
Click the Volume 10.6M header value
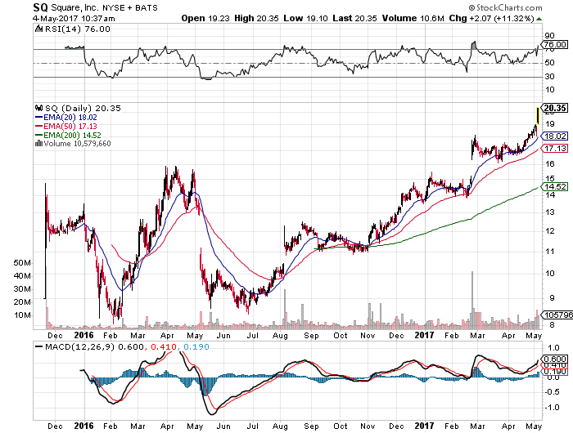[413, 18]
